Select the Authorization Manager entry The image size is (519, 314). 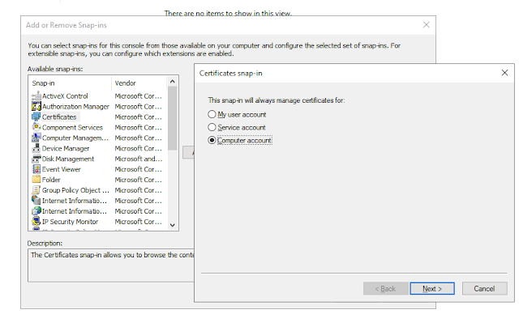(75, 107)
